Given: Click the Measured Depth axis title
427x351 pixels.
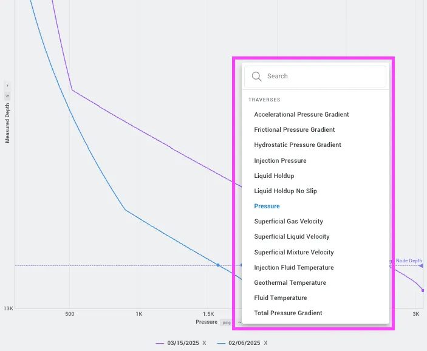Looking at the screenshot, I should coord(7,123).
